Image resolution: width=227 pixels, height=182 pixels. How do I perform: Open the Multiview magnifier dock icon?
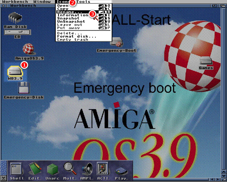pos(69,168)
